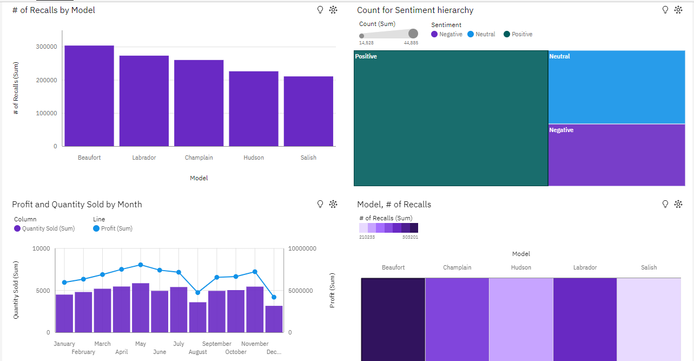Click the '210233' legend minimum value
The height and width of the screenshot is (361, 694).
(x=367, y=237)
